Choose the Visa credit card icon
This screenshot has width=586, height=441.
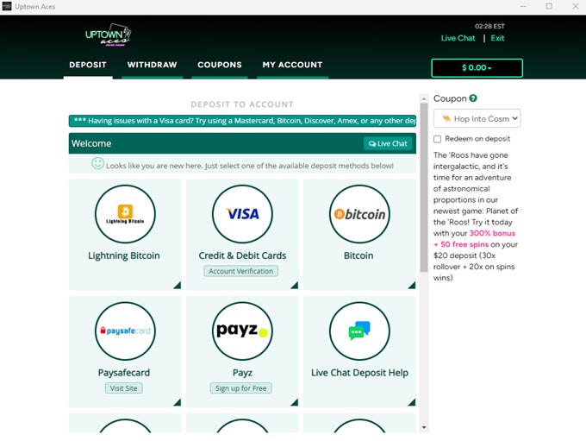point(242,214)
